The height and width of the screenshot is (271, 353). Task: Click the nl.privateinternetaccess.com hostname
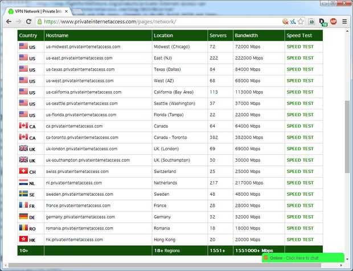point(74,183)
